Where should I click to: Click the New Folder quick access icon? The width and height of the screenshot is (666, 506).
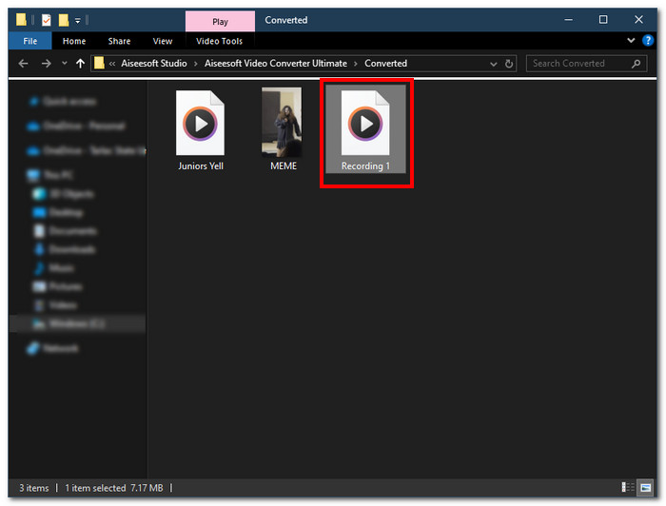[64, 20]
